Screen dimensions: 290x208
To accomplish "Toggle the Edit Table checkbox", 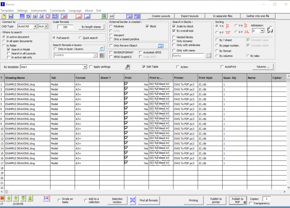I will coord(144,67).
